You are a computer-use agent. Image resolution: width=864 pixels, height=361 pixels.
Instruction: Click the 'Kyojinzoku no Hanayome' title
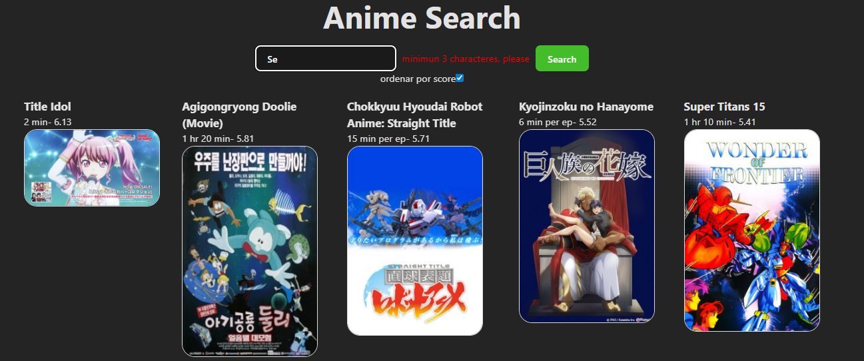click(x=586, y=107)
